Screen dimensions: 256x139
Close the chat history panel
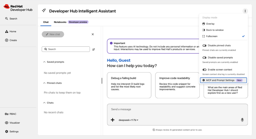click(x=93, y=34)
